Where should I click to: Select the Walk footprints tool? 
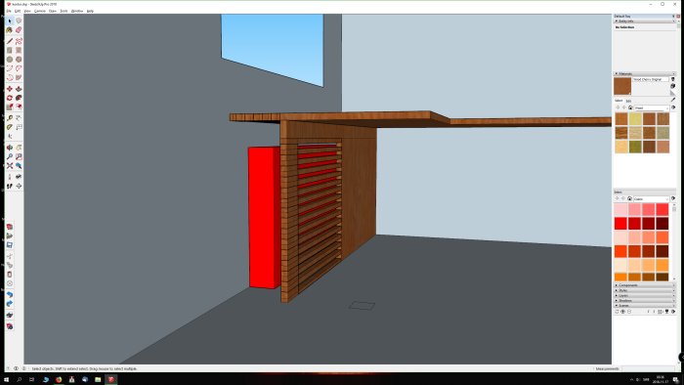pos(10,186)
